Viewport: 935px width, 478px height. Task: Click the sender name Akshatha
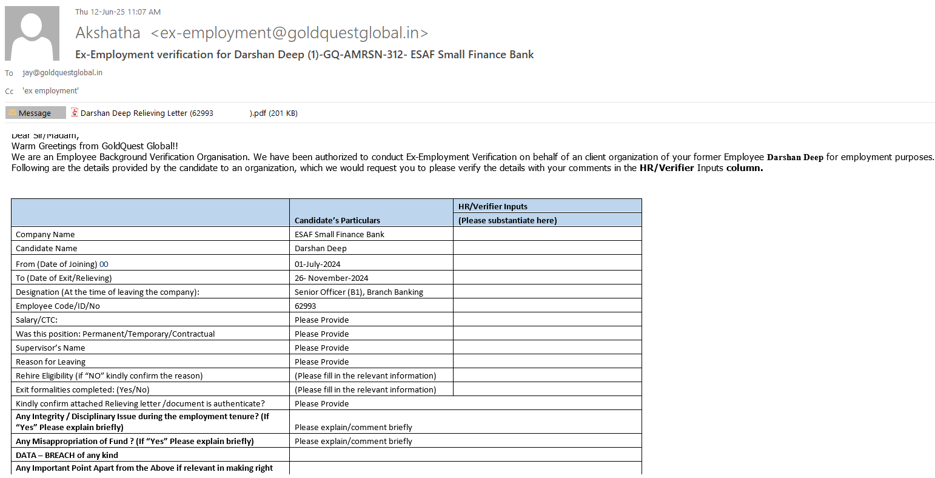tap(108, 33)
